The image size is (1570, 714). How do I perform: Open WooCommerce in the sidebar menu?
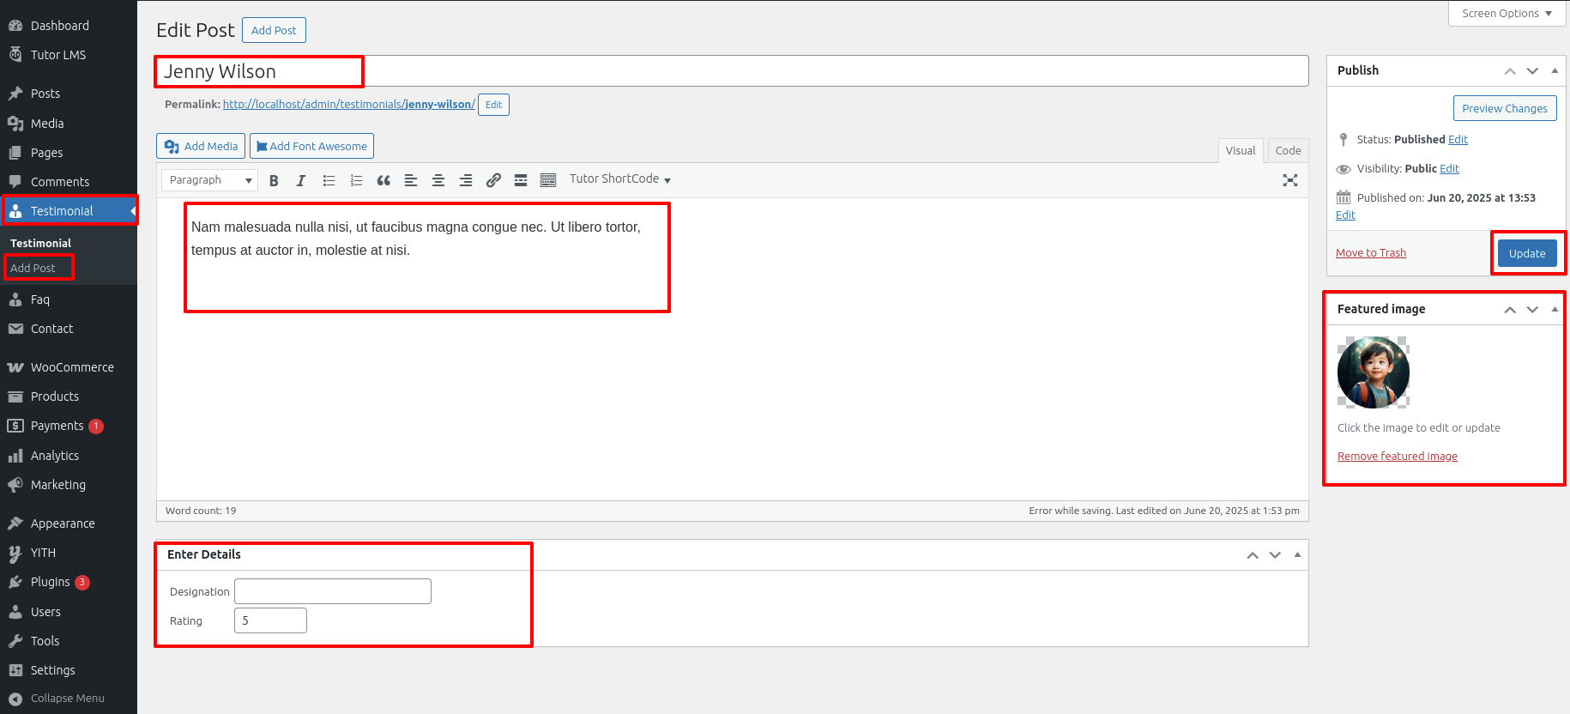coord(72,367)
